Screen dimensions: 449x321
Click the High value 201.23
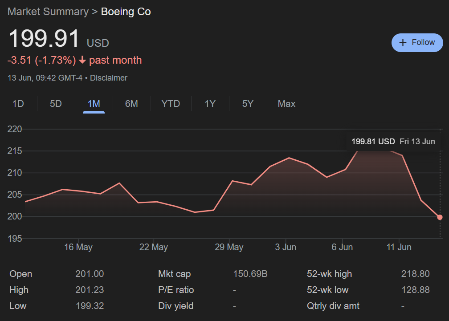[90, 290]
